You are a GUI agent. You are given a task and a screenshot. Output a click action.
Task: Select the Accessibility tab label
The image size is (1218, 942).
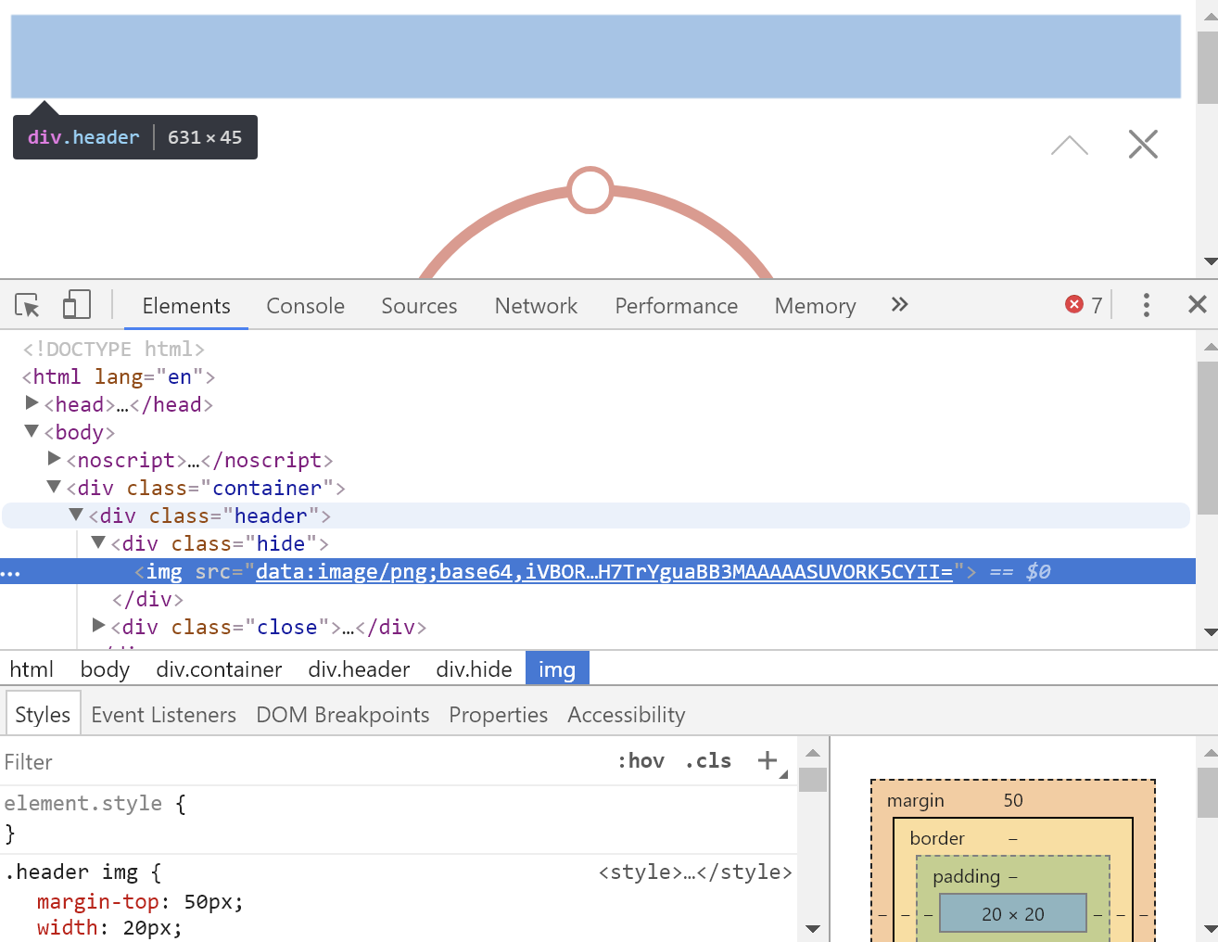point(626,714)
